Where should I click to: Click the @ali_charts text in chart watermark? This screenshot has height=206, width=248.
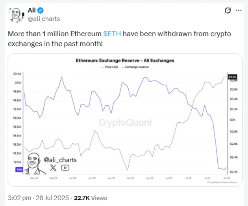pyautogui.click(x=60, y=159)
